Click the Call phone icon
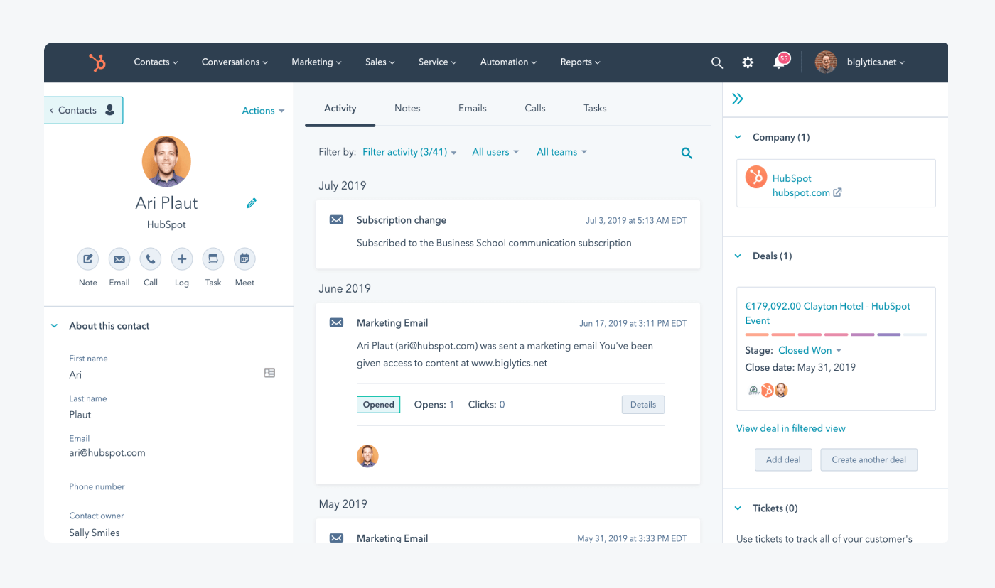This screenshot has height=588, width=995. pyautogui.click(x=151, y=259)
